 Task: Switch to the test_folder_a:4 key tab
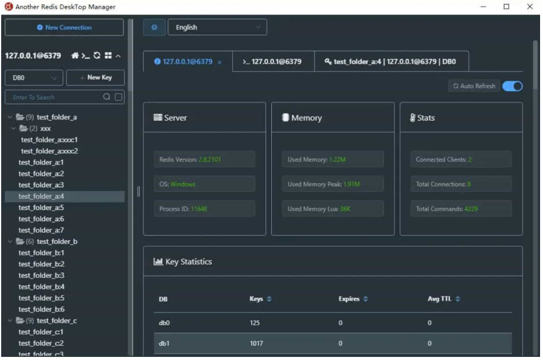pyautogui.click(x=392, y=62)
